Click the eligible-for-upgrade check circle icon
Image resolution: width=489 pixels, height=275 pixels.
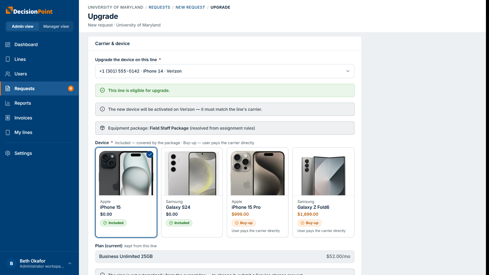click(102, 90)
